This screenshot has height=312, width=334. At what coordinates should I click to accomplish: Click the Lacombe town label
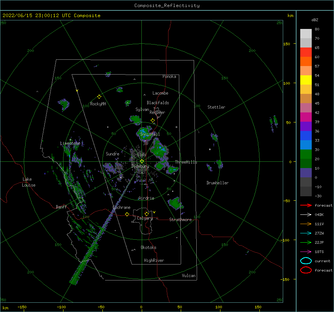160,93
